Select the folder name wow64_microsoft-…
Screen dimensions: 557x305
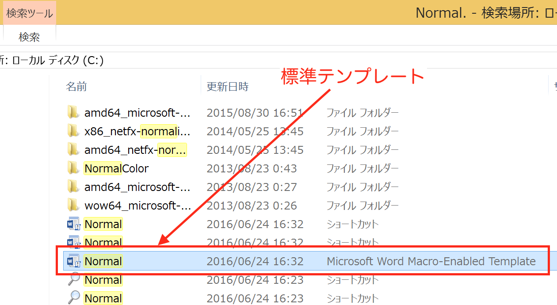tap(137, 206)
